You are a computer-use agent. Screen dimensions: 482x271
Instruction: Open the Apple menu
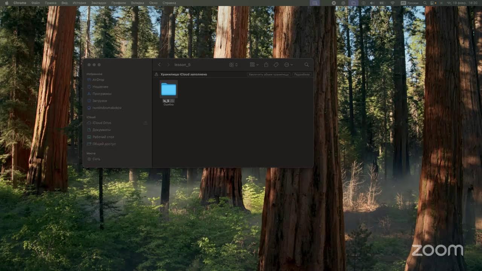click(6, 3)
